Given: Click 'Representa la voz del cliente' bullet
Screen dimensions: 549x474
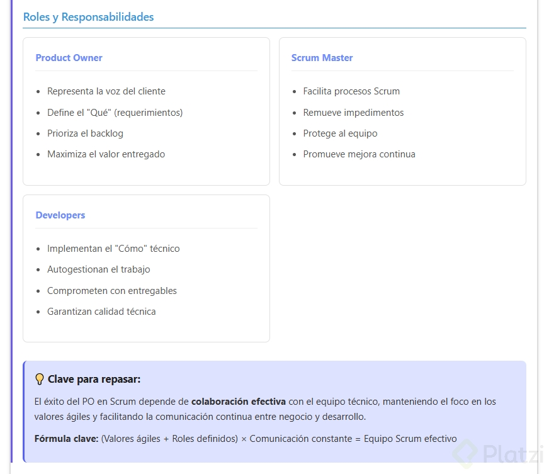Looking at the screenshot, I should click(106, 91).
